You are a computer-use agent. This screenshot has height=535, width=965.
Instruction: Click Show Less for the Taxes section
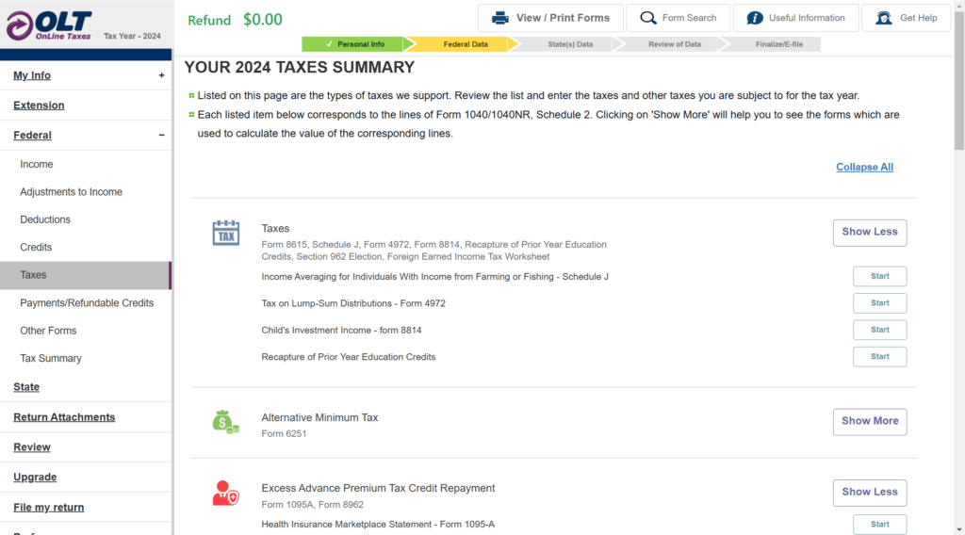[870, 233]
